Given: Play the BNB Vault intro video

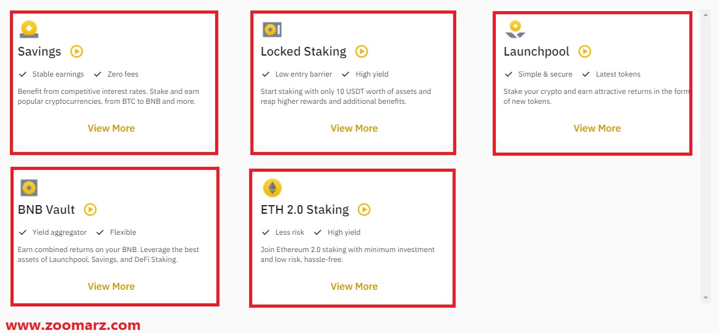Looking at the screenshot, I should [90, 209].
